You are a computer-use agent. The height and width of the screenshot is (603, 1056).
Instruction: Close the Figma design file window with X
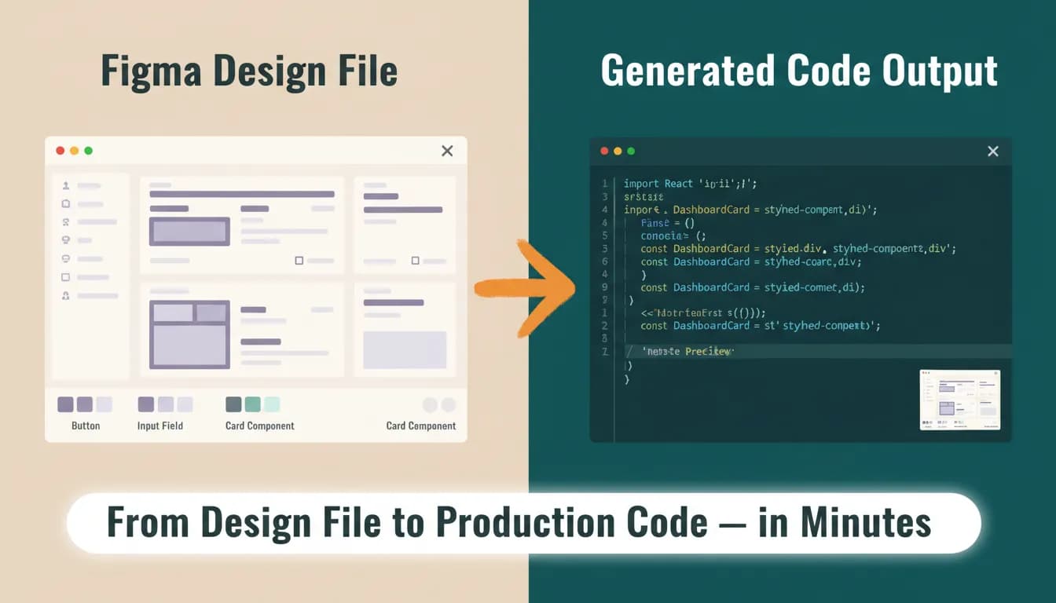pyautogui.click(x=447, y=151)
